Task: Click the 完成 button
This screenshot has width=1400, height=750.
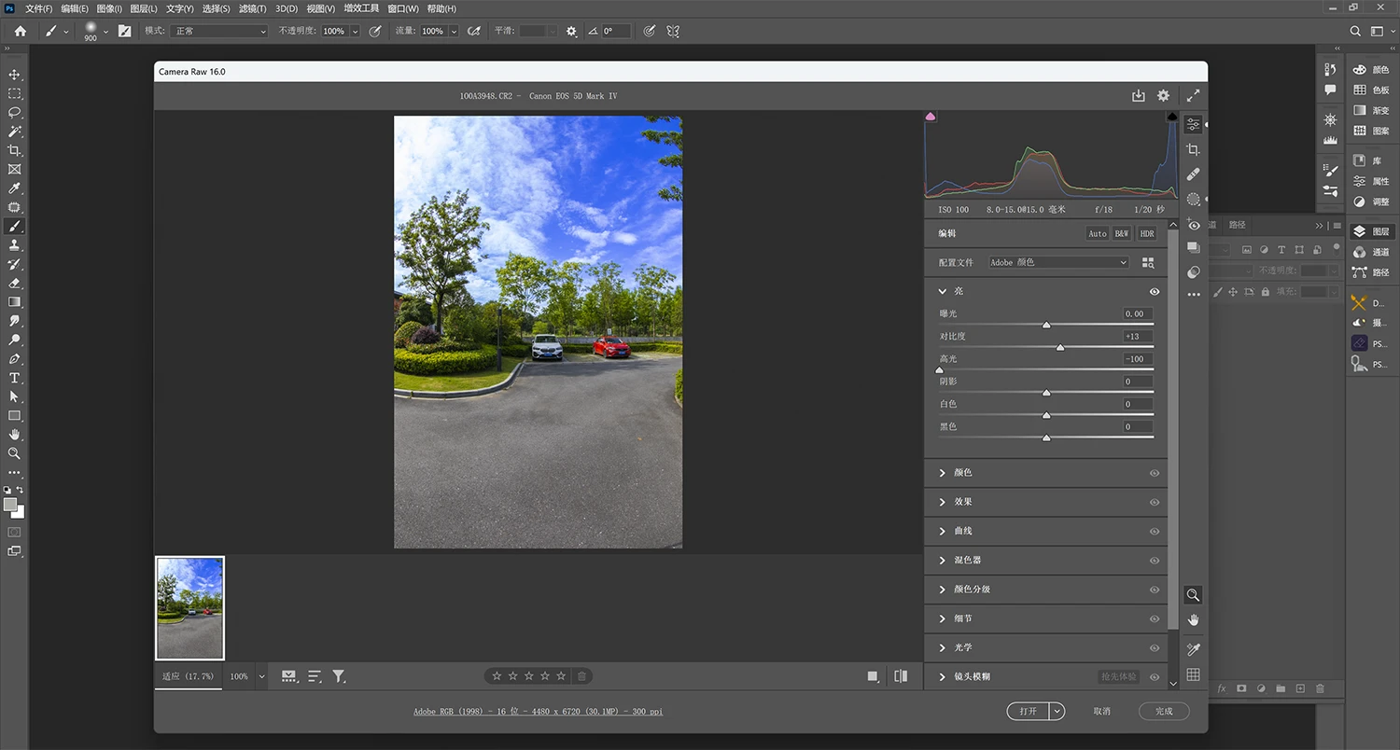Action: pos(1164,711)
